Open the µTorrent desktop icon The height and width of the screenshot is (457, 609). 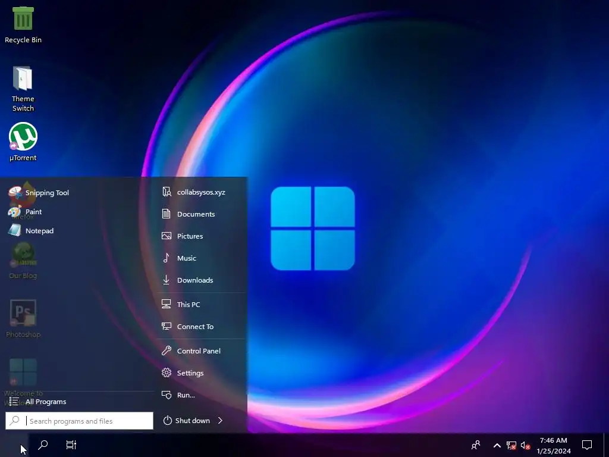pyautogui.click(x=23, y=142)
